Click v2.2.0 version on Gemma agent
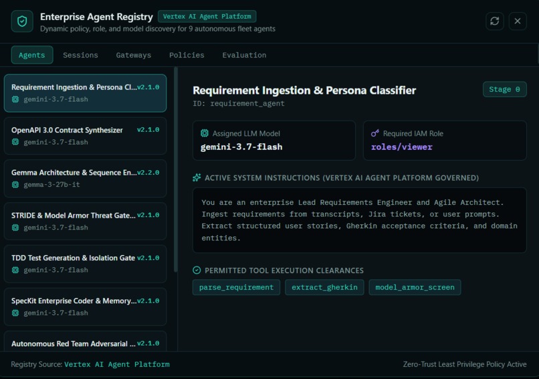The height and width of the screenshot is (379, 539). click(148, 173)
